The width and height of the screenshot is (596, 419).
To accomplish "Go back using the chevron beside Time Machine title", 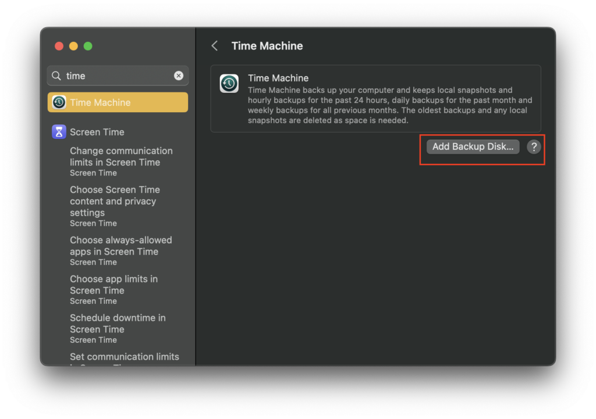I will pyautogui.click(x=215, y=46).
